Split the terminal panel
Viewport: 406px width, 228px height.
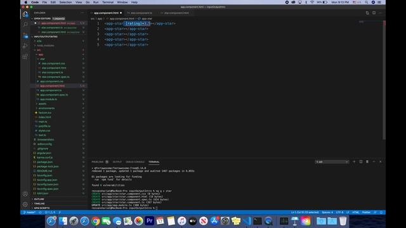click(x=361, y=162)
